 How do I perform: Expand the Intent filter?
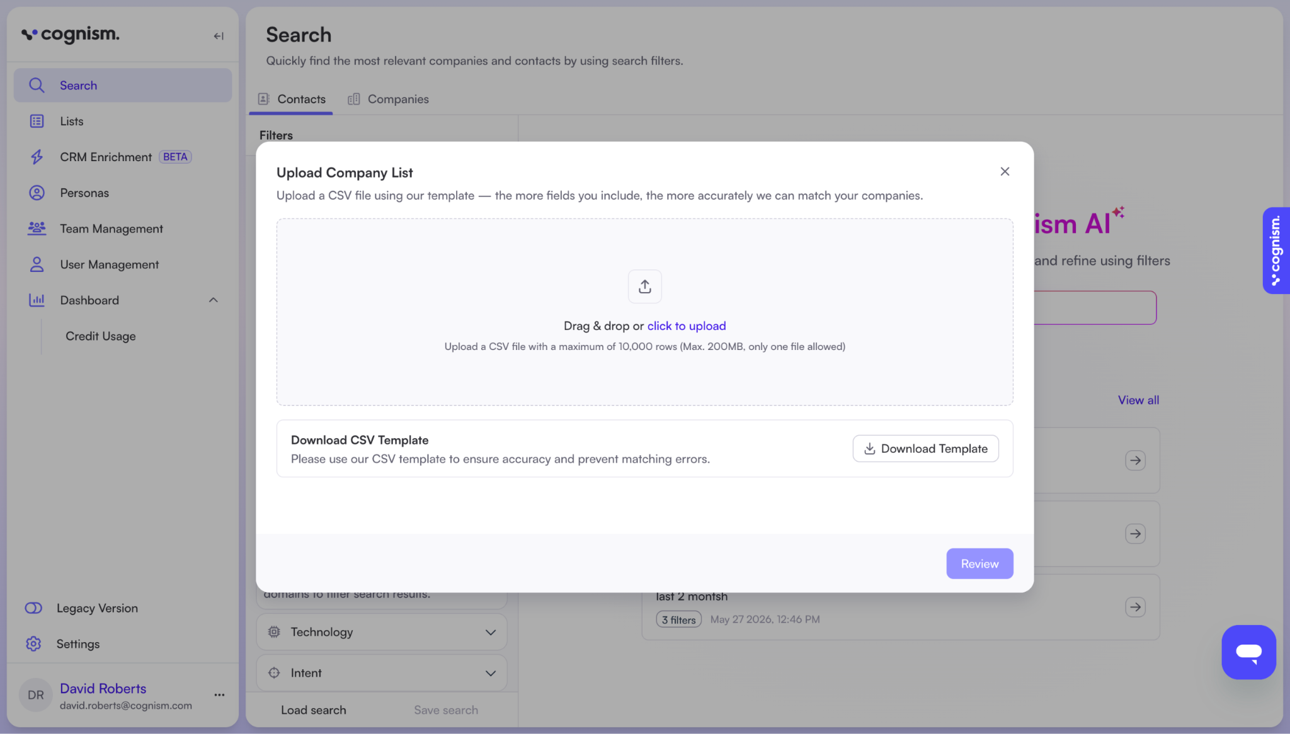coord(491,673)
